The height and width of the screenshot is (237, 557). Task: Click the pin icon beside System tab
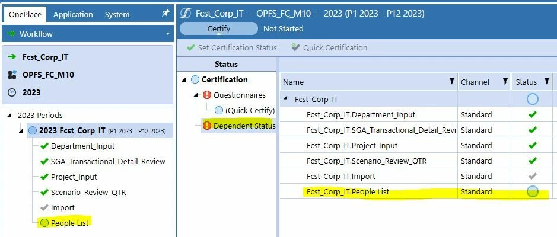165,13
